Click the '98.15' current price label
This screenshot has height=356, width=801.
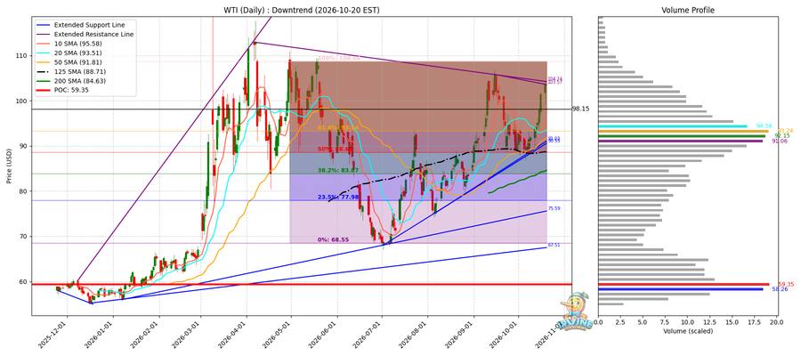581,109
